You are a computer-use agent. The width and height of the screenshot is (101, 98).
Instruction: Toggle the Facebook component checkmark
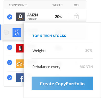click(10, 78)
